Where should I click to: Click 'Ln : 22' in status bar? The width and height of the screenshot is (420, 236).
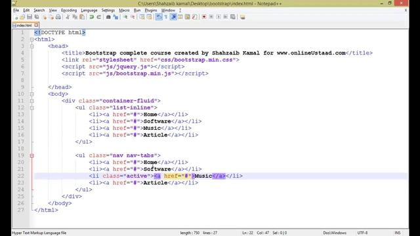click(x=247, y=233)
